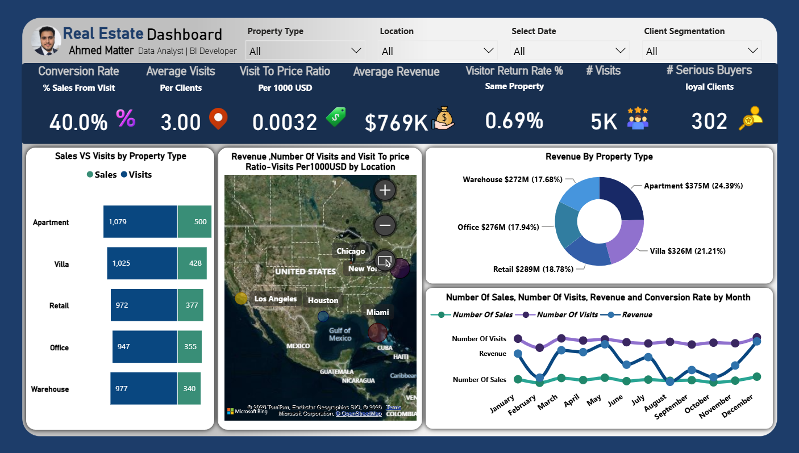Click the Apartment visits bar showing 1,079
The height and width of the screenshot is (453, 799).
(x=140, y=221)
